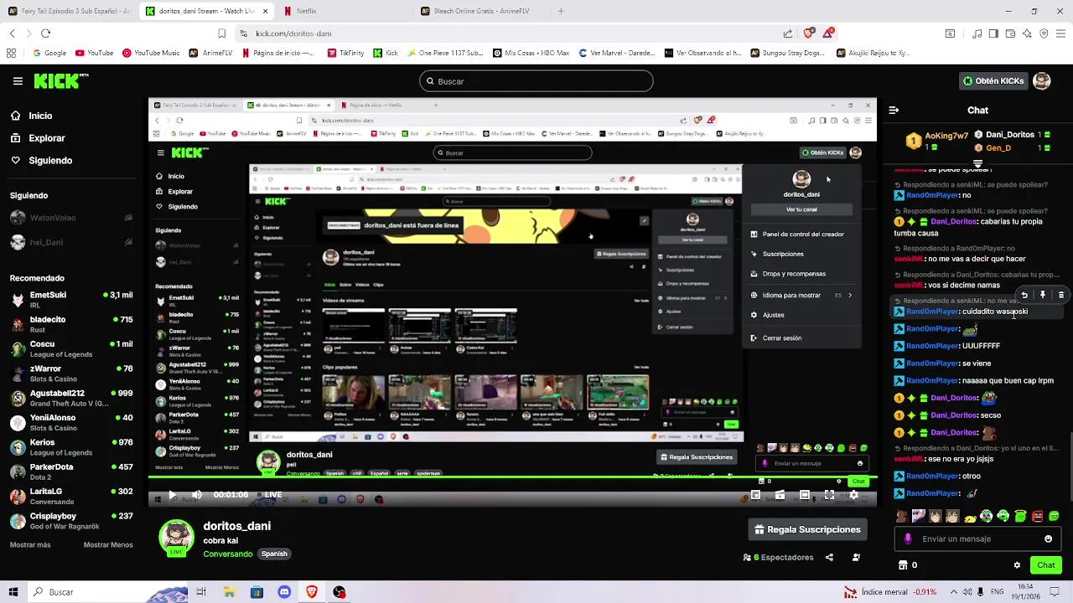This screenshot has height=603, width=1073.
Task: Open the Coscu League of Legends channel
Action: [x=71, y=348]
